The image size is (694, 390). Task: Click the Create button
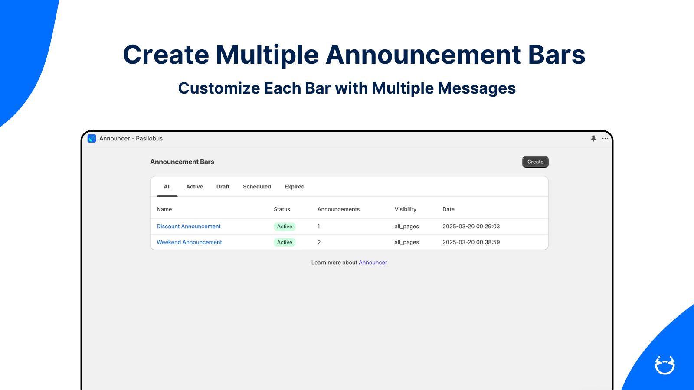(x=535, y=162)
